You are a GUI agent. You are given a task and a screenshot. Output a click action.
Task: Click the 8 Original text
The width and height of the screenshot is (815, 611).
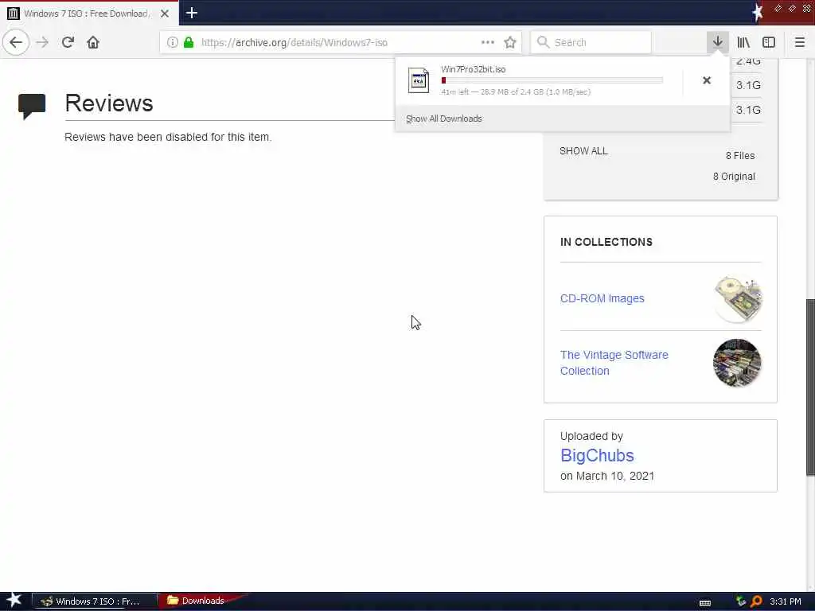pyautogui.click(x=734, y=177)
